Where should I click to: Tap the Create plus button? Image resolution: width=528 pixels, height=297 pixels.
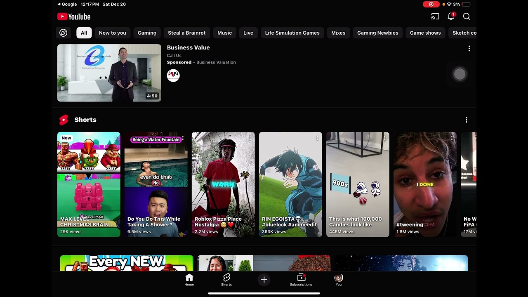(x=264, y=280)
